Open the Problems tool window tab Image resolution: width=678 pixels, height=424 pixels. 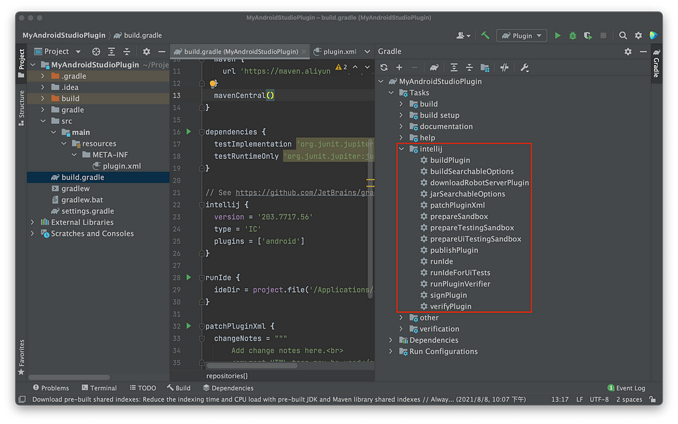[51, 388]
